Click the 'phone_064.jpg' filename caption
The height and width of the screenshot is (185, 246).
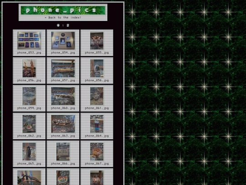point(97,136)
